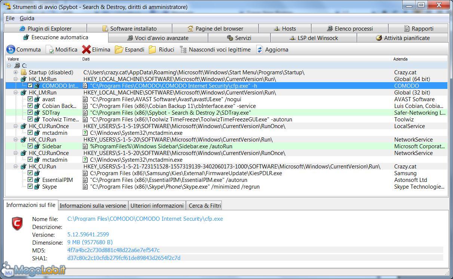This screenshot has height=279, width=453.
Task: Toggle the Toolwiz TimeFreeze checkbox
Action: pyautogui.click(x=30, y=120)
